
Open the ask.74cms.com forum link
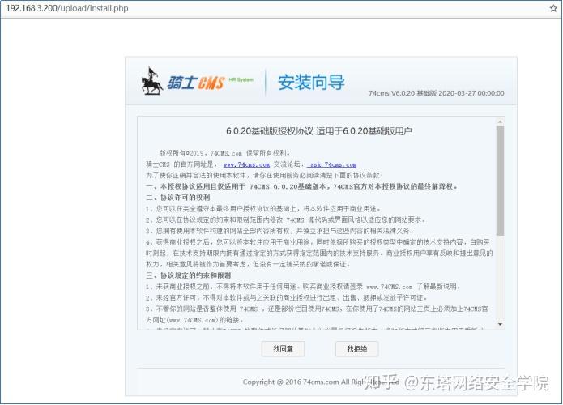(x=332, y=164)
